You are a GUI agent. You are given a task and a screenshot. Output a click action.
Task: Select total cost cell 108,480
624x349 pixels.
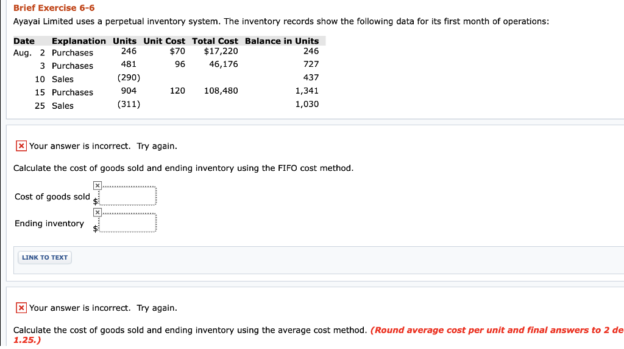click(x=221, y=91)
